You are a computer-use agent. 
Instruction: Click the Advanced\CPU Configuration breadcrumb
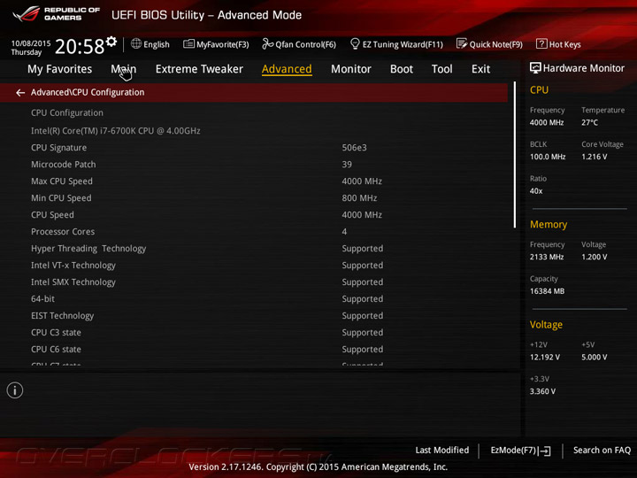(88, 92)
